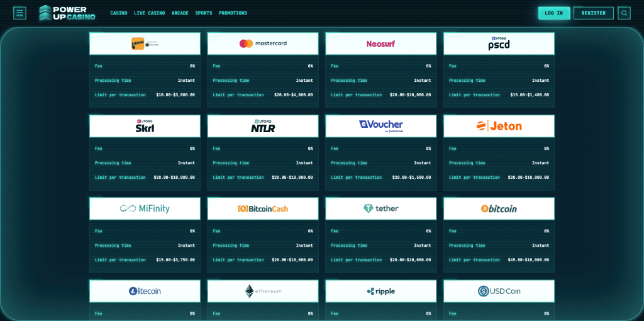Select the Litecoin payment logo
The image size is (644, 321).
click(x=145, y=291)
